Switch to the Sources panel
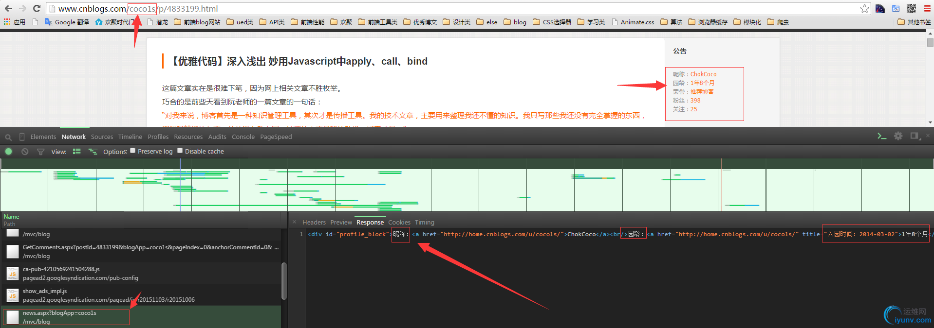Viewport: 934px width, 328px height. click(102, 137)
